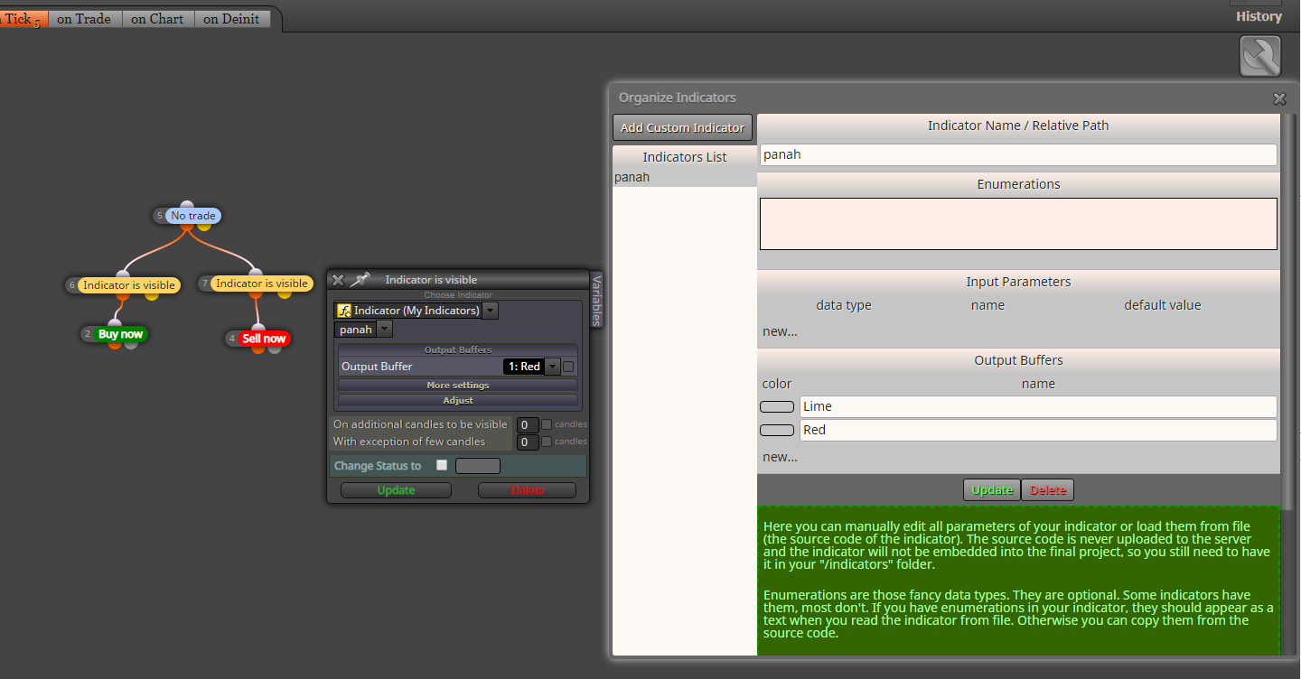This screenshot has width=1301, height=679.
Task: Select Indicator is visible node number 7
Action: tap(262, 284)
